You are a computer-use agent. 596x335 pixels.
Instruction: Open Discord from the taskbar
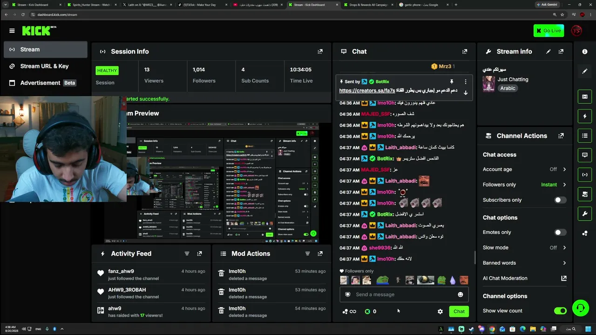click(481, 329)
